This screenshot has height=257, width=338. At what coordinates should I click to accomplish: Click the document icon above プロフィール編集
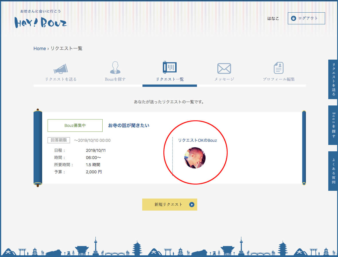coord(278,68)
